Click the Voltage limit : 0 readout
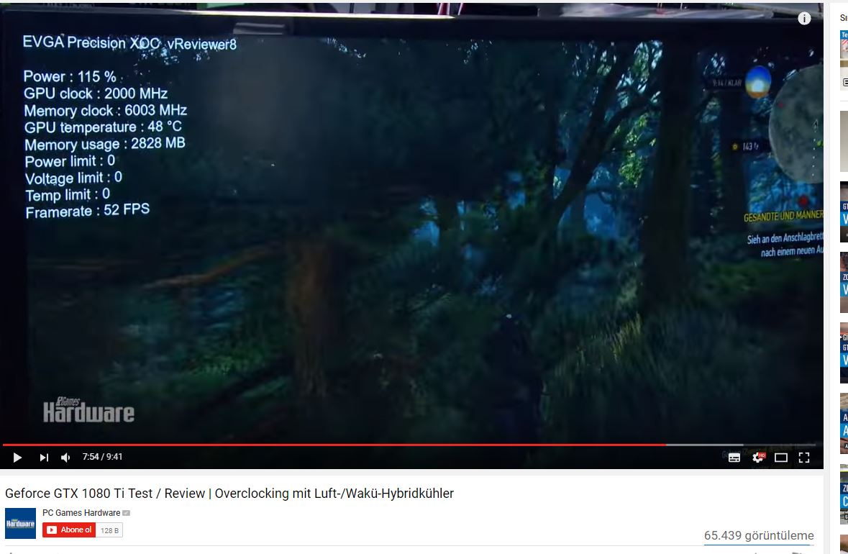The height and width of the screenshot is (554, 848). pos(73,178)
